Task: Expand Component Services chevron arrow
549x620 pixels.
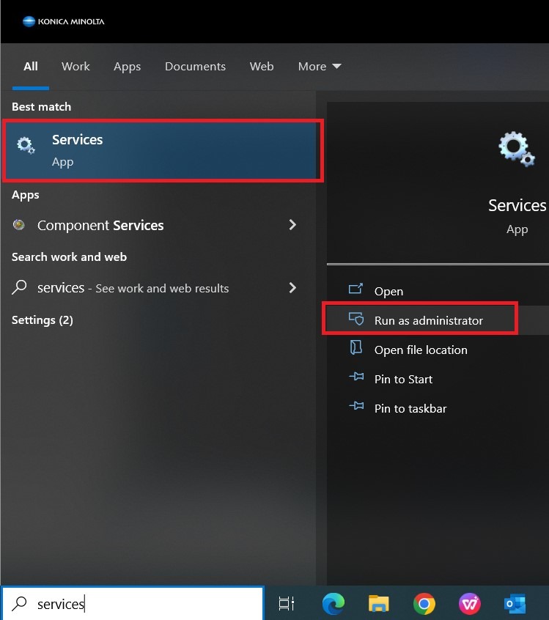Action: [292, 225]
